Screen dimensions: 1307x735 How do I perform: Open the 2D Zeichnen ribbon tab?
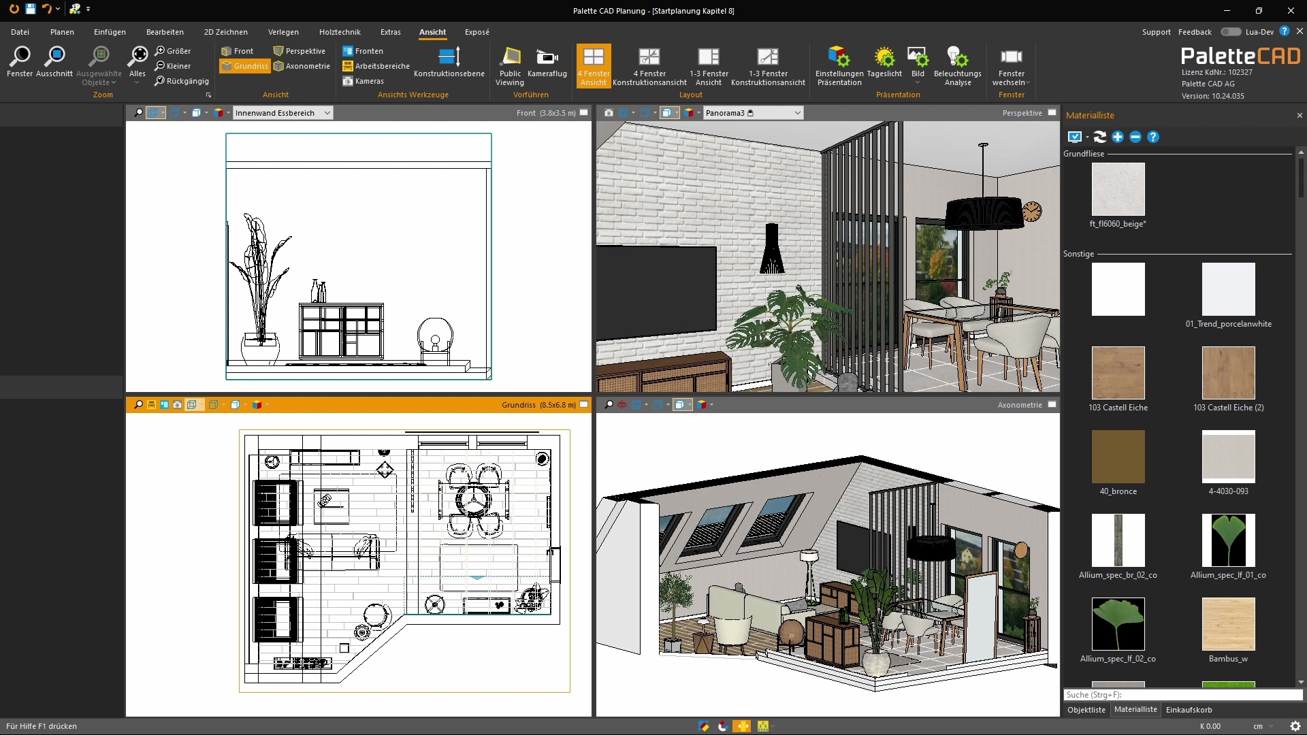pos(226,32)
